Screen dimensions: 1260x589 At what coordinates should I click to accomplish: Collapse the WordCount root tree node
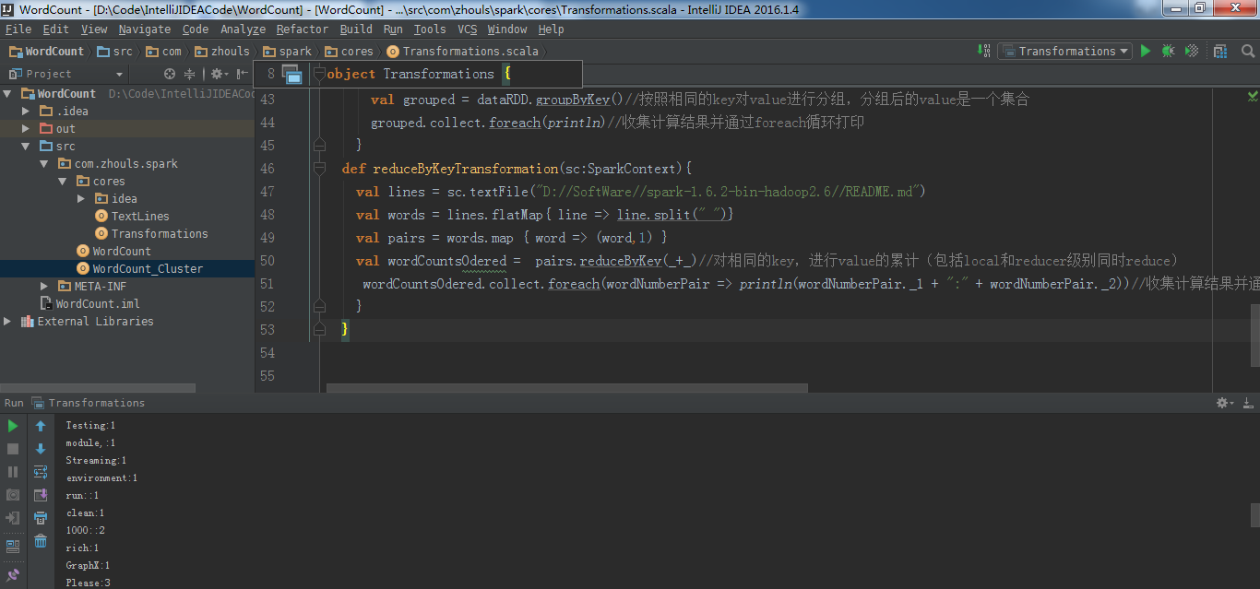[8, 94]
